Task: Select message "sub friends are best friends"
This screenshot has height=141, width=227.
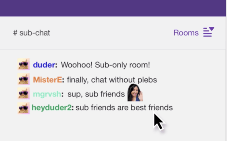Action: click(124, 108)
